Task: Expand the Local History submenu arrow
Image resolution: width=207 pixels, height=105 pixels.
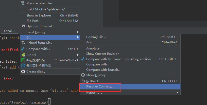Action: pos(78,32)
